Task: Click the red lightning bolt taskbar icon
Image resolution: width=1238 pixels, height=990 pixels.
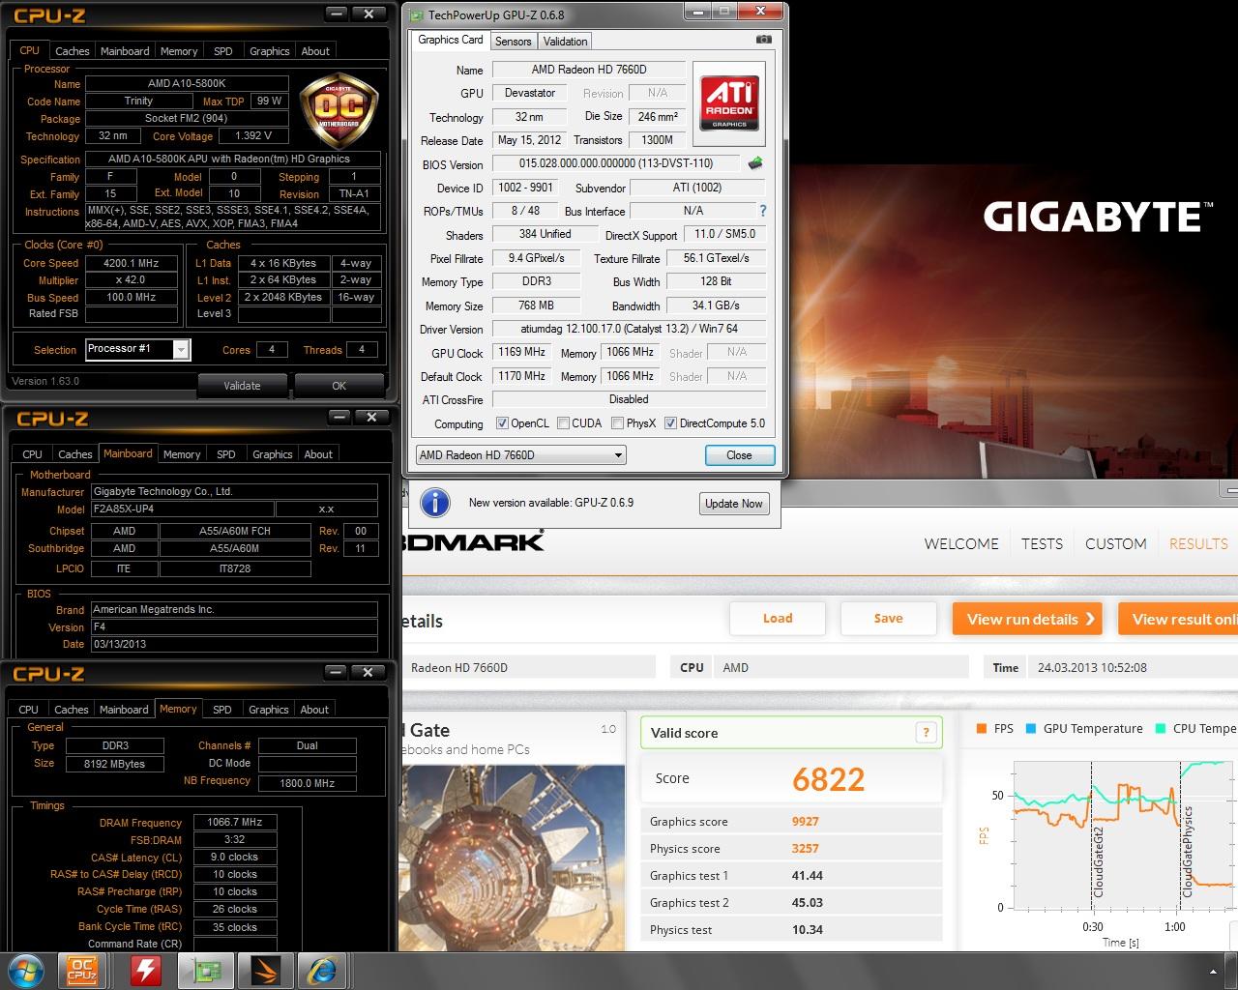Action: coord(146,970)
